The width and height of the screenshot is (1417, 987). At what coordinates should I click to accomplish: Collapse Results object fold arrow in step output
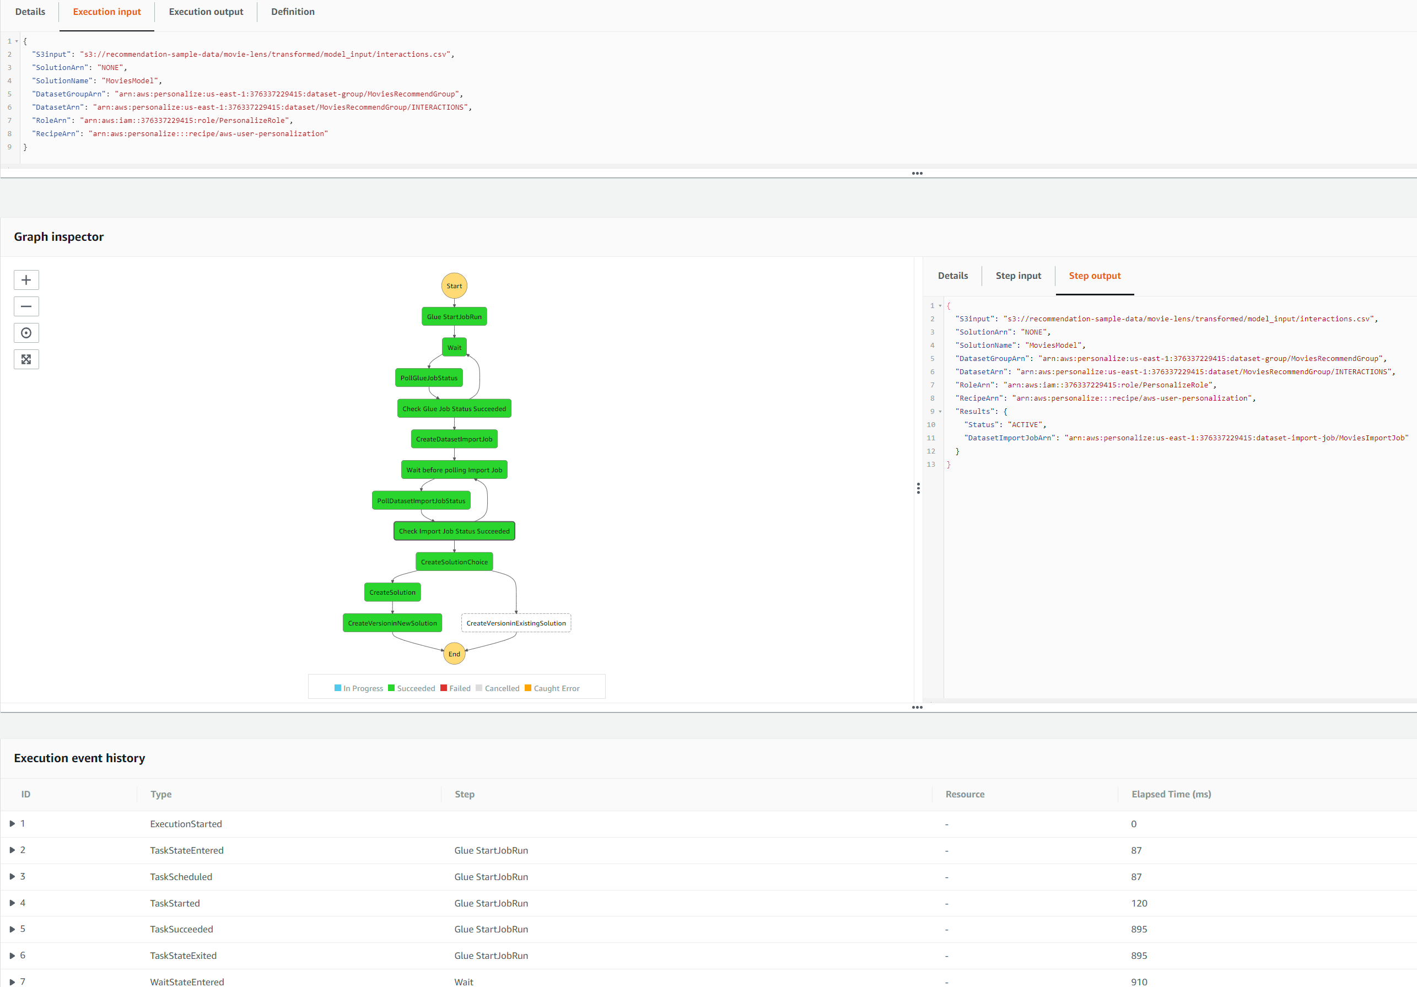pyautogui.click(x=940, y=412)
